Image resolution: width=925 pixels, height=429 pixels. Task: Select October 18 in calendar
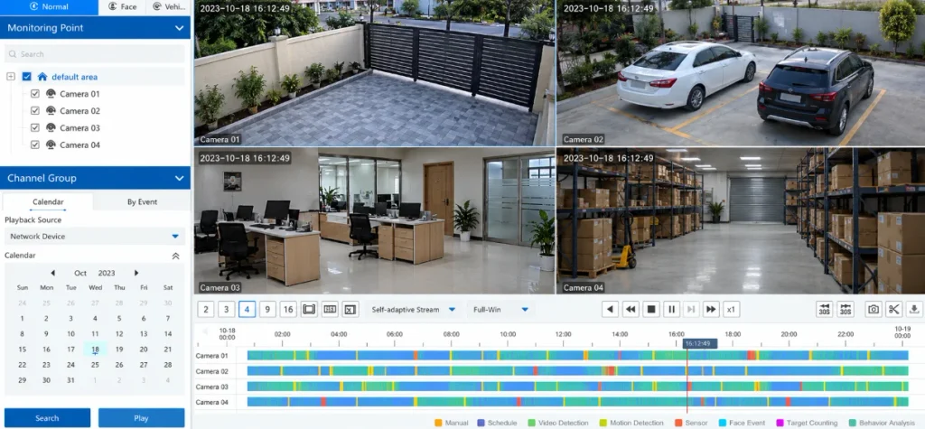pos(95,350)
